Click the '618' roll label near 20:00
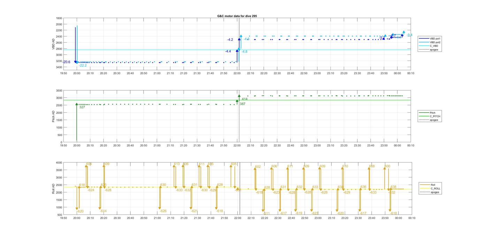Image resolution: width=488 pixels, height=241 pixels. click(x=82, y=185)
